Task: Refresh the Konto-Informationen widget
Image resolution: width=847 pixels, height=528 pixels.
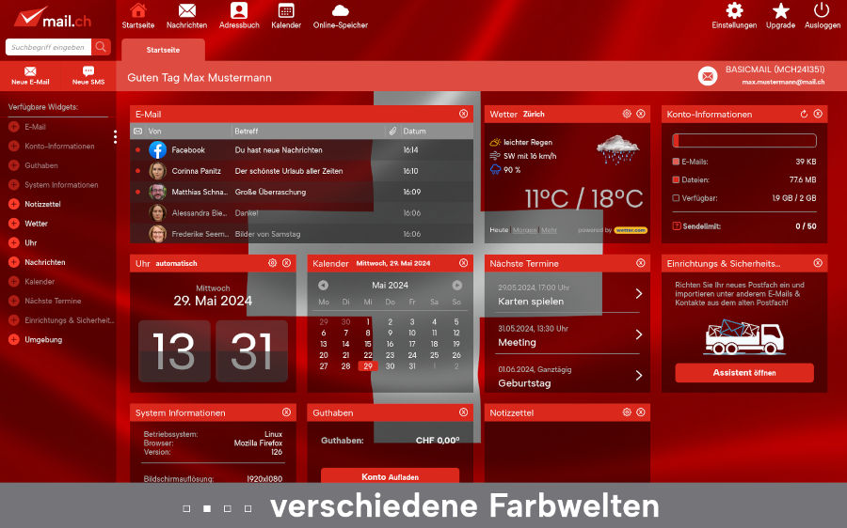Action: point(804,114)
